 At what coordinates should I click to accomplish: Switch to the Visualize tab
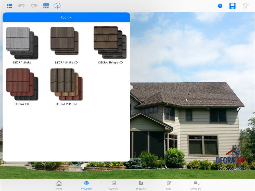(86, 185)
